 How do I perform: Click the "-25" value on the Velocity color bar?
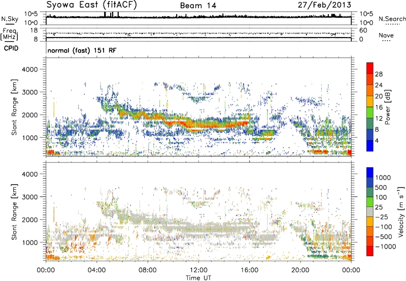click(x=382, y=217)
